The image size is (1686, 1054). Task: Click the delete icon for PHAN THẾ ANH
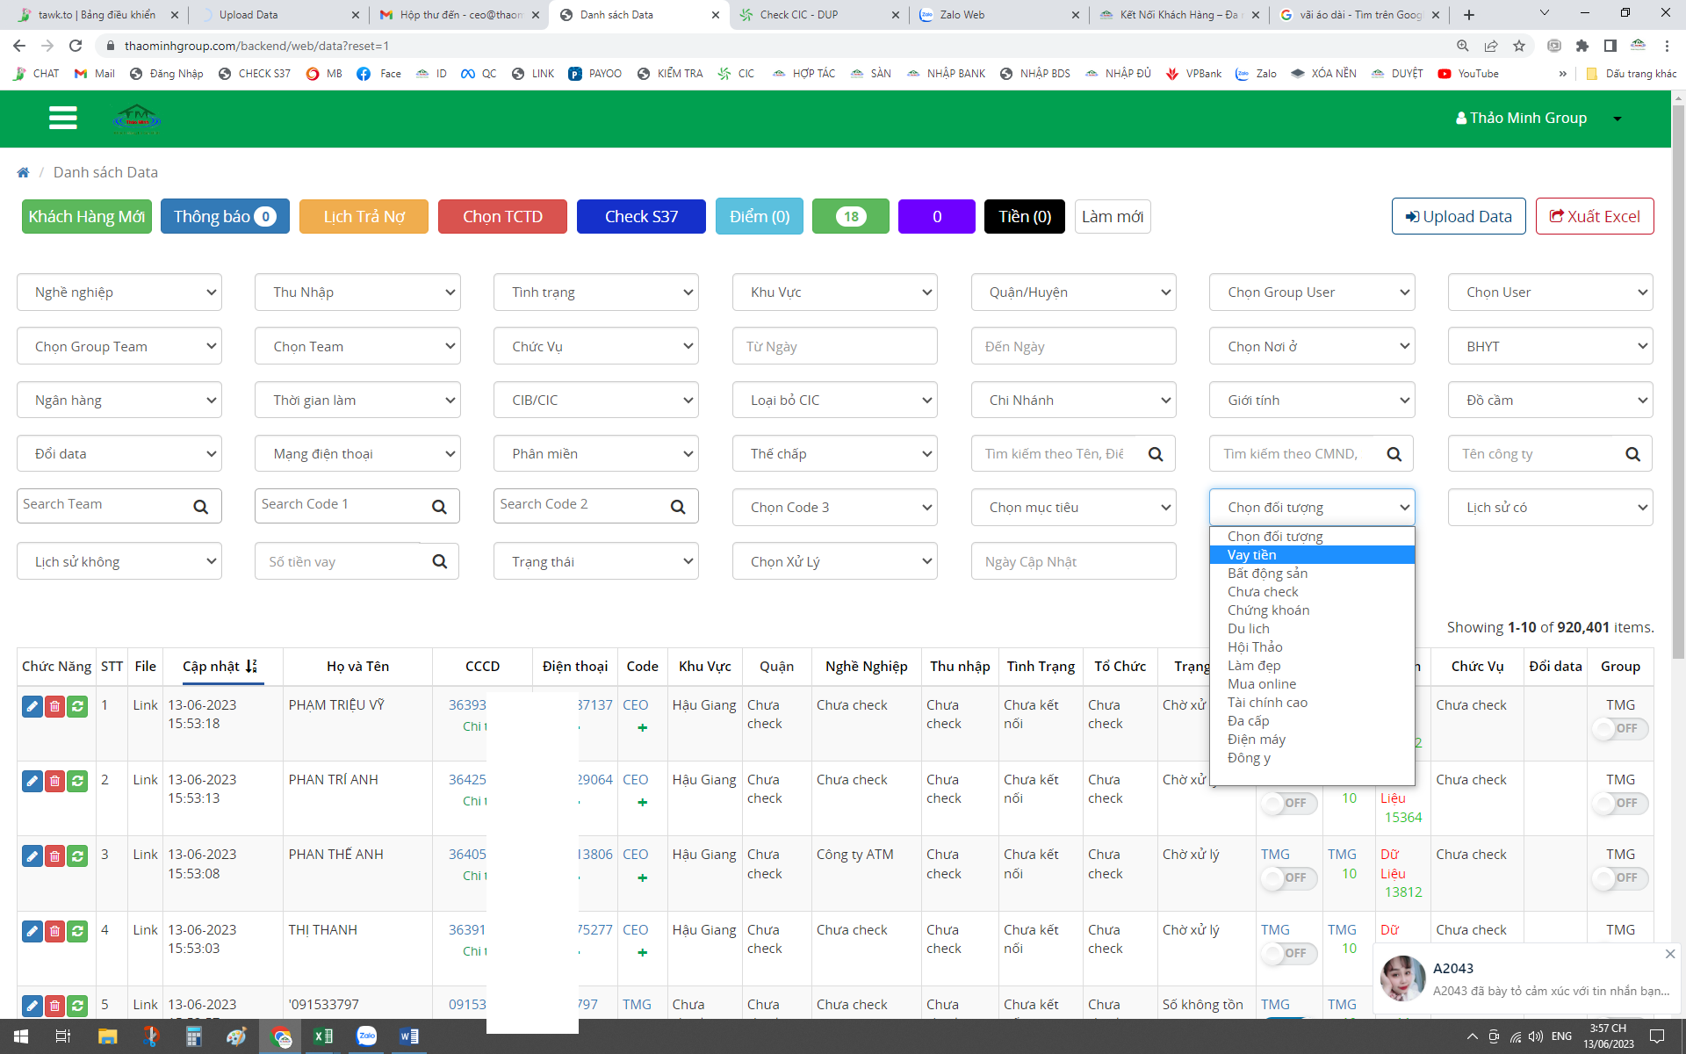tap(54, 855)
